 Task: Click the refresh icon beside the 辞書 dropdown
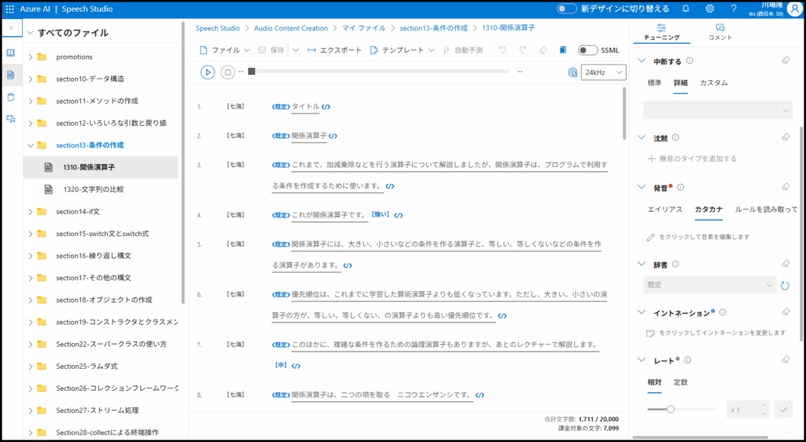pos(785,285)
